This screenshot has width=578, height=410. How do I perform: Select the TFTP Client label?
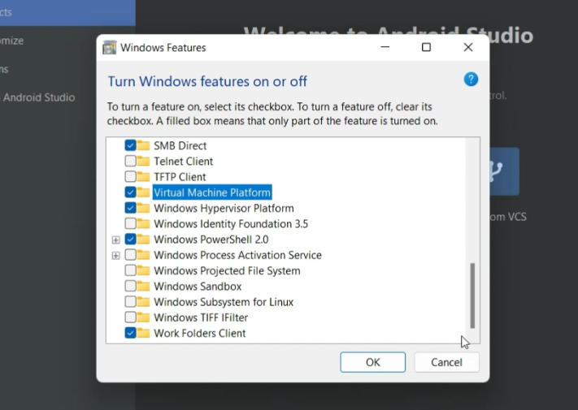coord(180,177)
